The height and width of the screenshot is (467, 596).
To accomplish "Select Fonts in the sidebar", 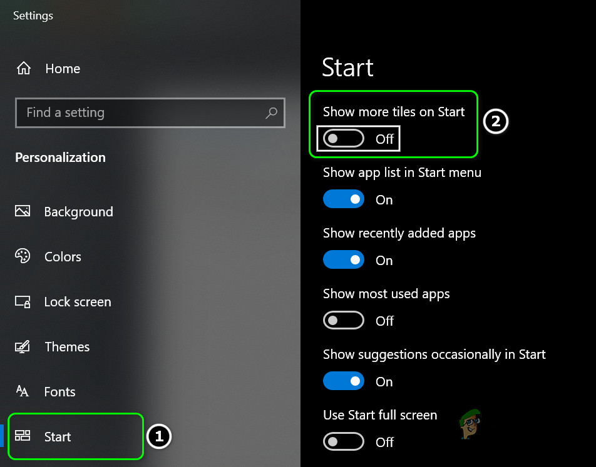I will coord(59,391).
